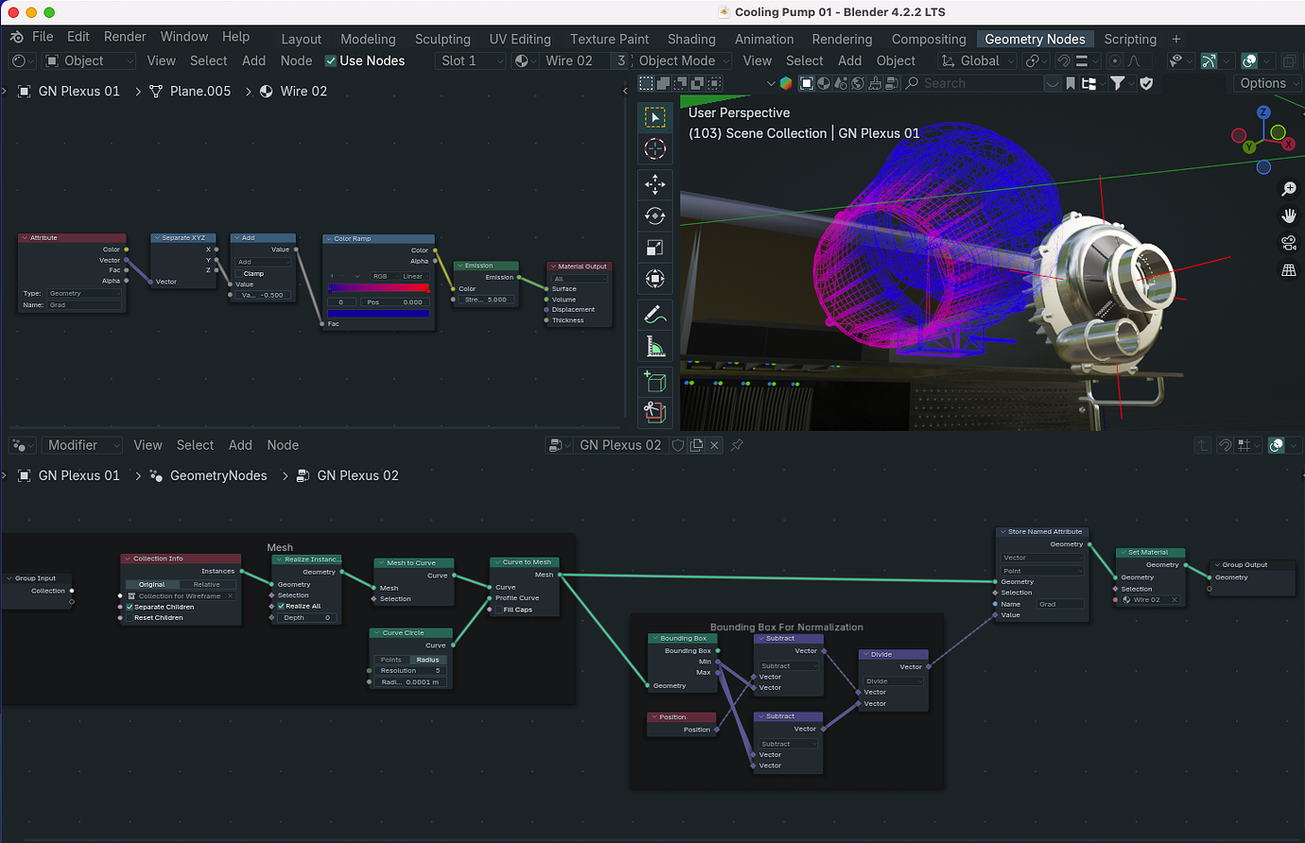
Task: Toggle Fill Caps in Curve to Mesh node
Action: point(498,610)
